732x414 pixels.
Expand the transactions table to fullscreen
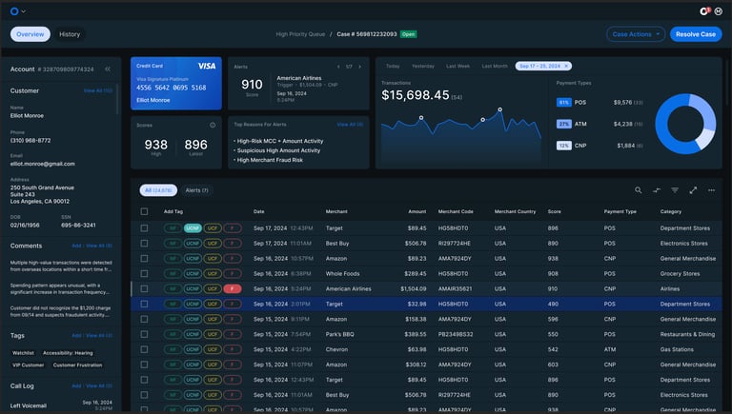693,189
